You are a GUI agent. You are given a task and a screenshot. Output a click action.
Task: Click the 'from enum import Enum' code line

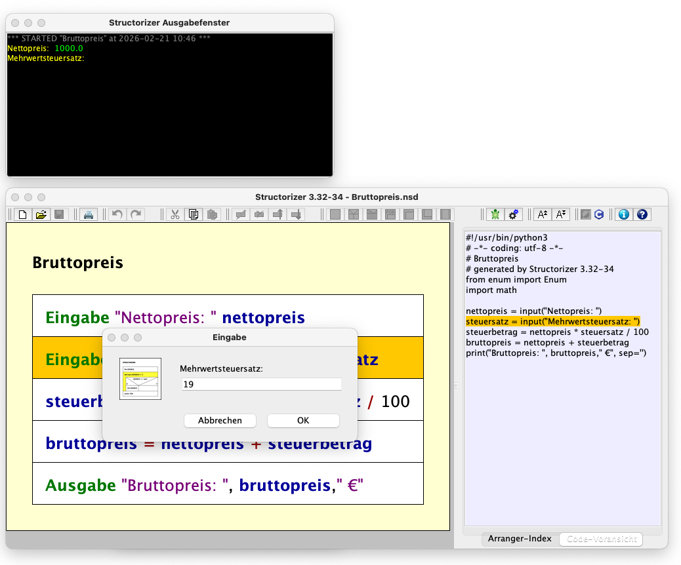coord(516,279)
